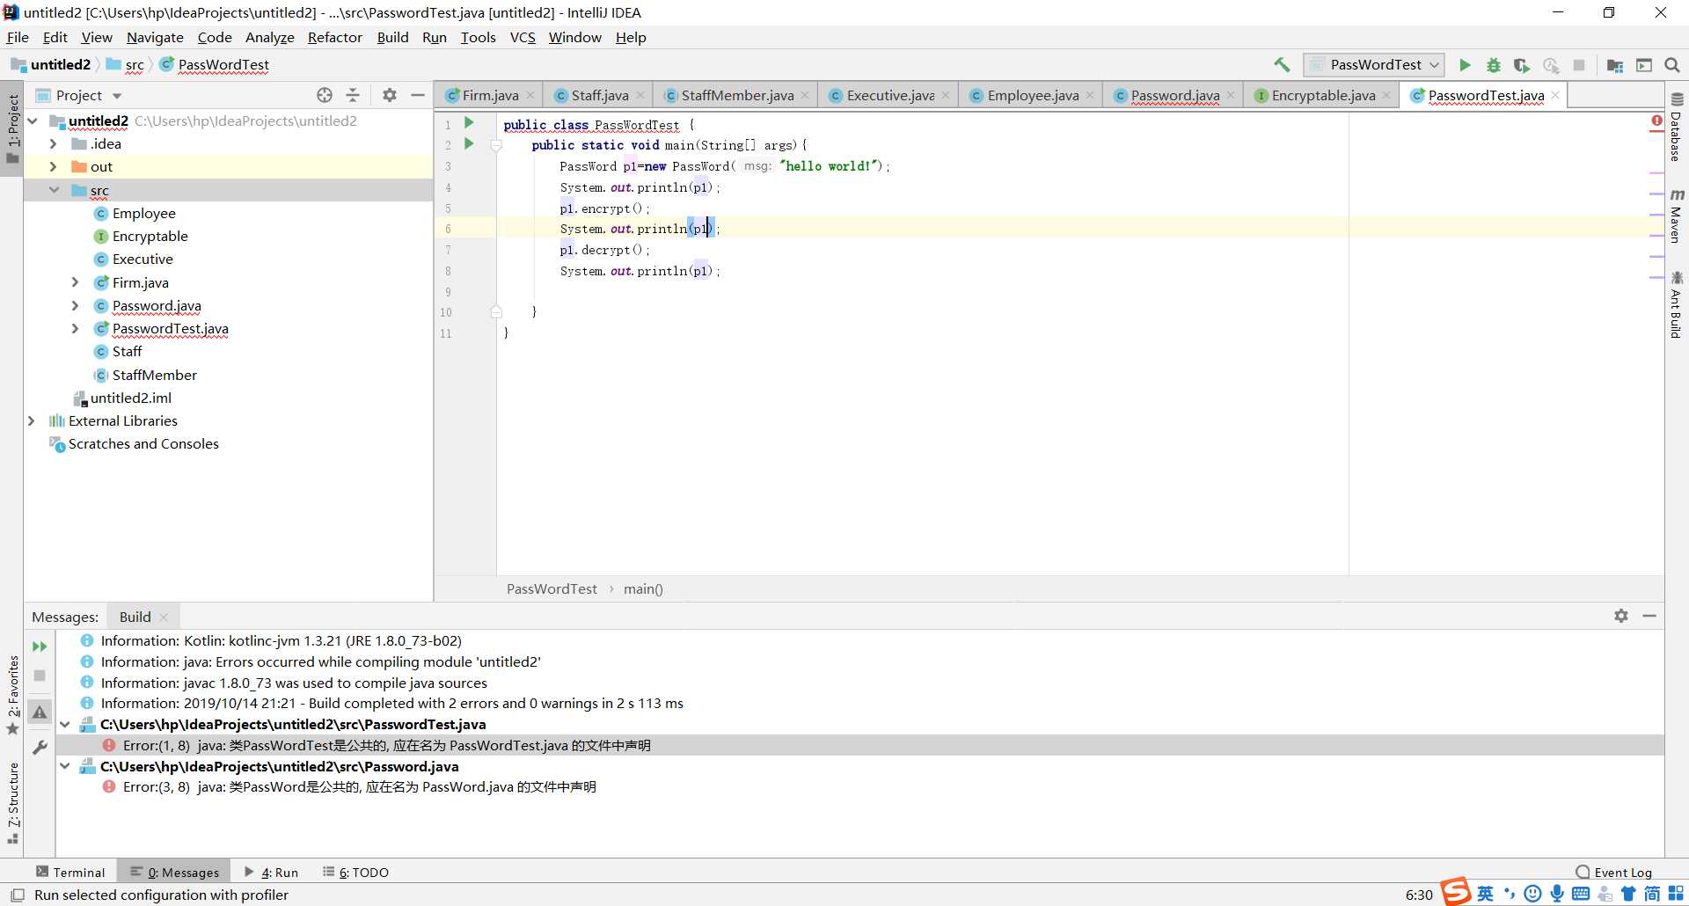Image resolution: width=1689 pixels, height=906 pixels.
Task: Open Project panel settings gear
Action: point(390,95)
